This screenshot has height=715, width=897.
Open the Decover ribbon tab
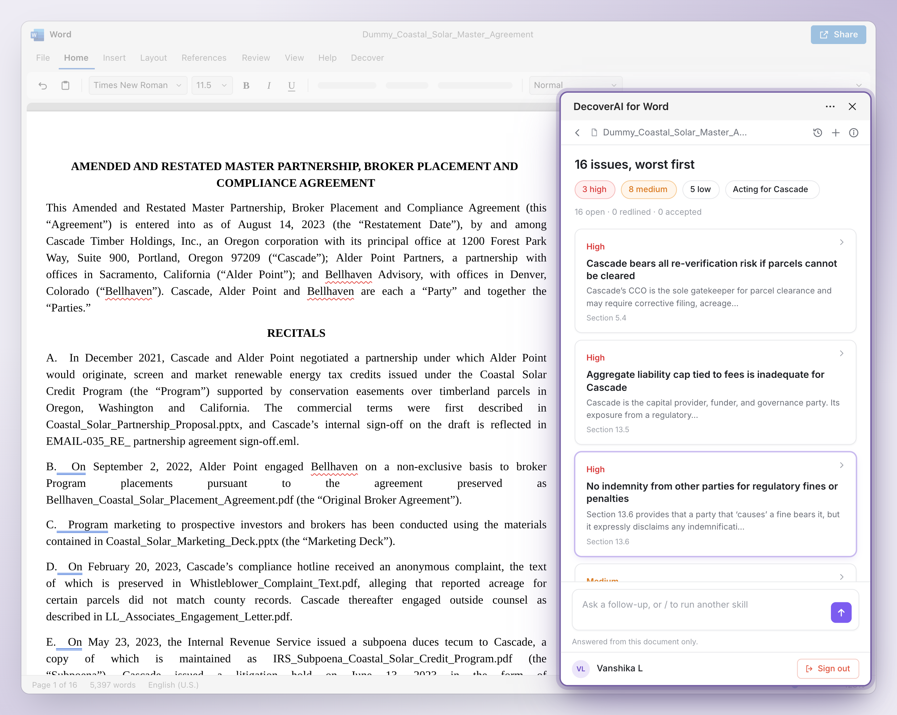367,58
